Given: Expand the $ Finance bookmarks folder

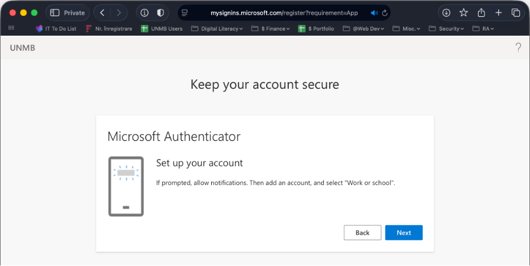Looking at the screenshot, I should pyautogui.click(x=271, y=28).
